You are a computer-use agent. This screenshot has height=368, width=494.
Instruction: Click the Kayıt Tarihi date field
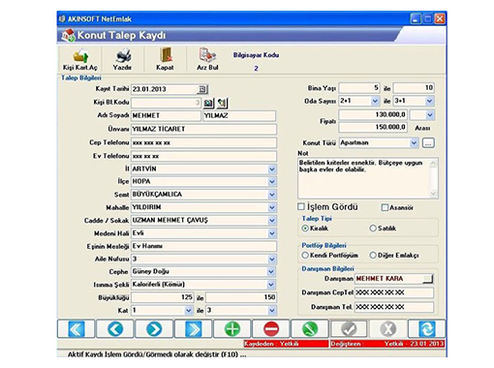coord(164,89)
